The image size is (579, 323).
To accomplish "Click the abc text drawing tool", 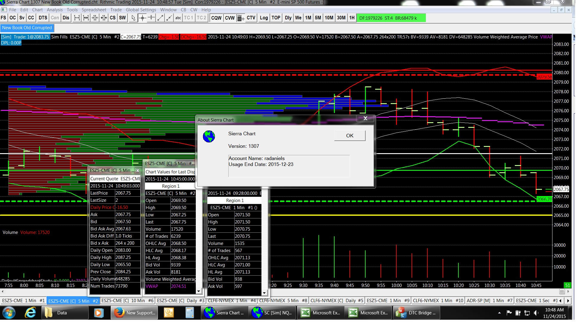I will tap(178, 18).
